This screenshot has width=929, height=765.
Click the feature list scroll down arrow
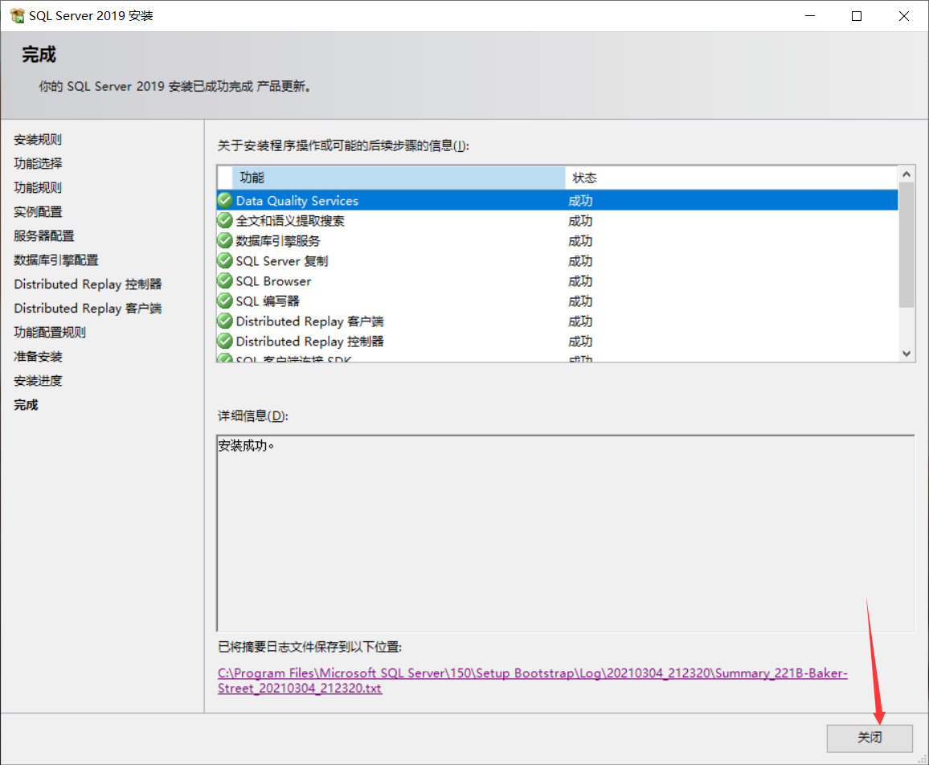tap(906, 354)
